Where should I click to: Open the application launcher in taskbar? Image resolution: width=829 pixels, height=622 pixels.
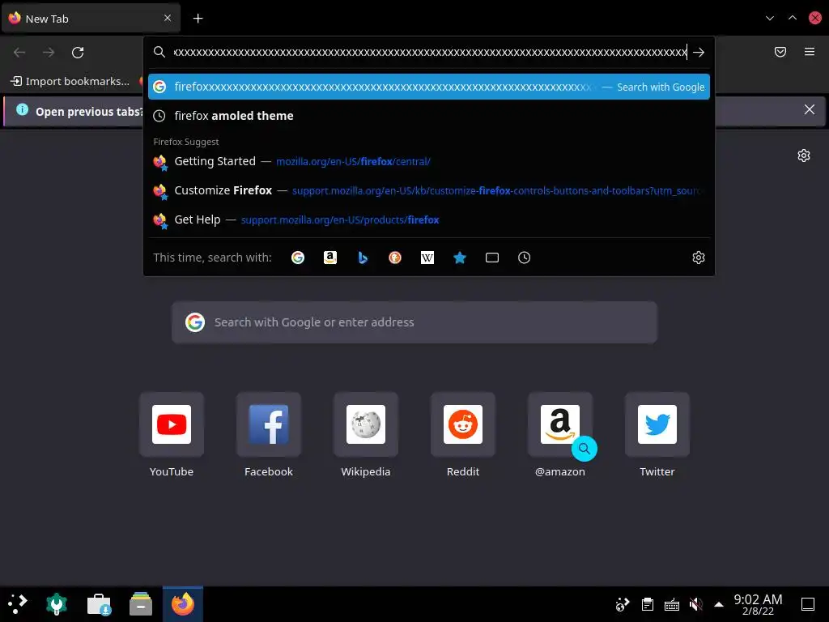[18, 604]
